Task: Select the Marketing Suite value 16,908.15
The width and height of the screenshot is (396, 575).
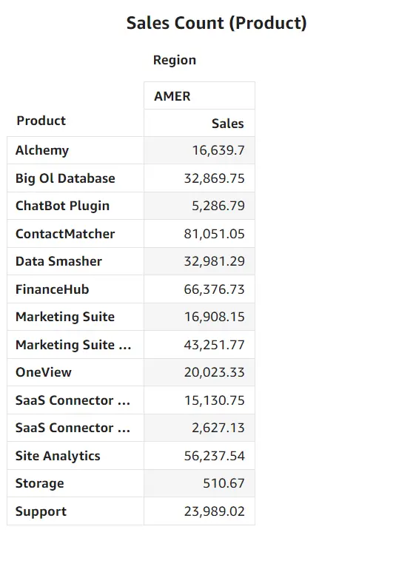Action: point(215,317)
